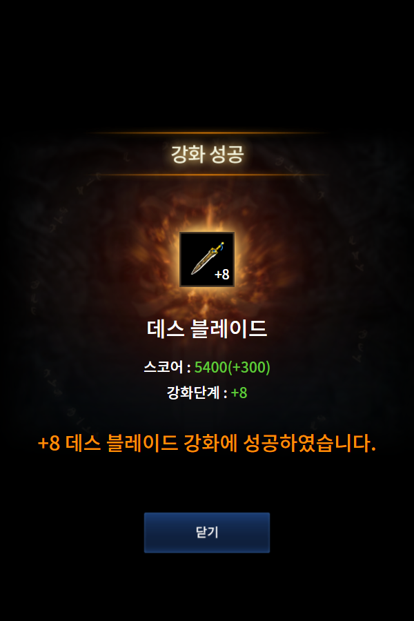Click the green +8 enhancement level value

point(239,393)
